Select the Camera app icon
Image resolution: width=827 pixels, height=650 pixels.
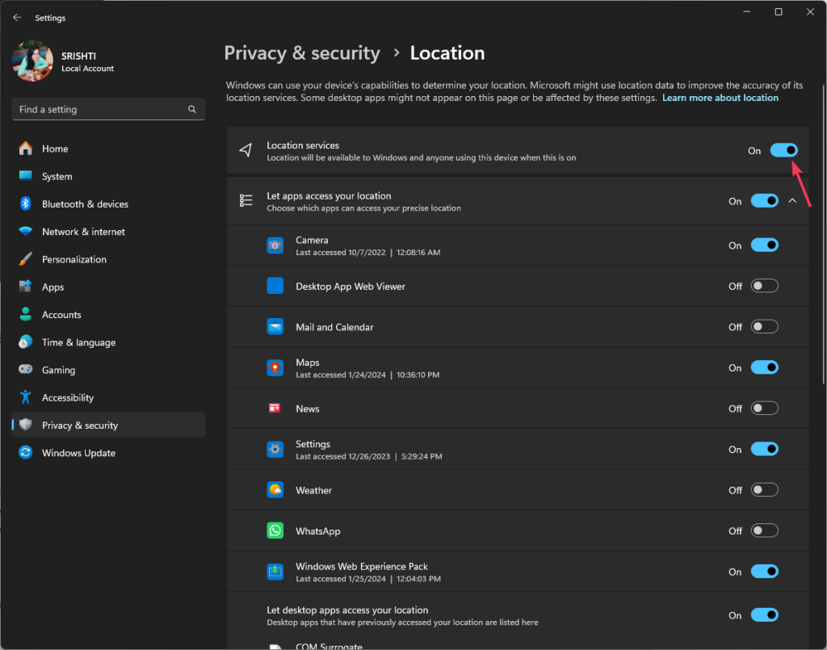(275, 245)
